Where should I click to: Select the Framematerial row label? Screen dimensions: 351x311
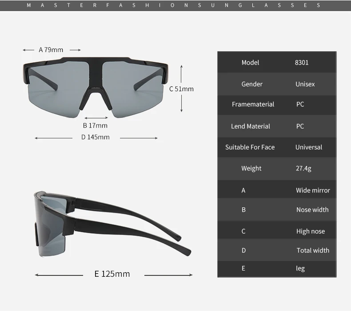(253, 104)
